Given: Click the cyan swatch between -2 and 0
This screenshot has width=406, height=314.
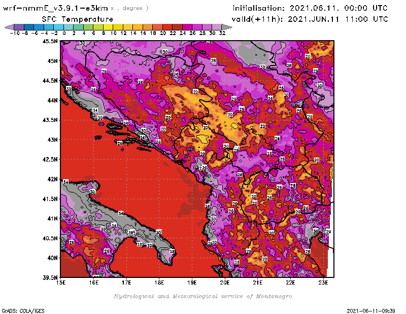Looking at the screenshot, I should click(59, 27).
